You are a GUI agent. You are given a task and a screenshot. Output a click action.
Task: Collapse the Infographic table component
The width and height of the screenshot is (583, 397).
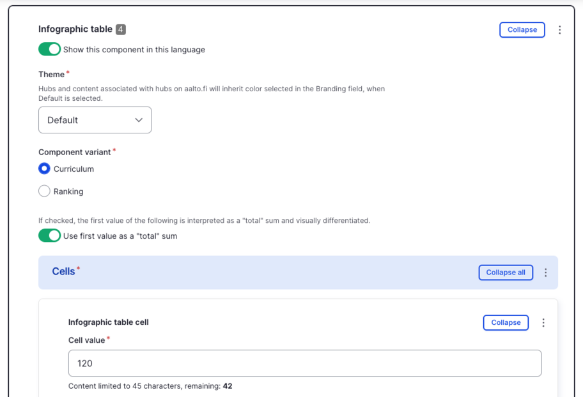[522, 30]
